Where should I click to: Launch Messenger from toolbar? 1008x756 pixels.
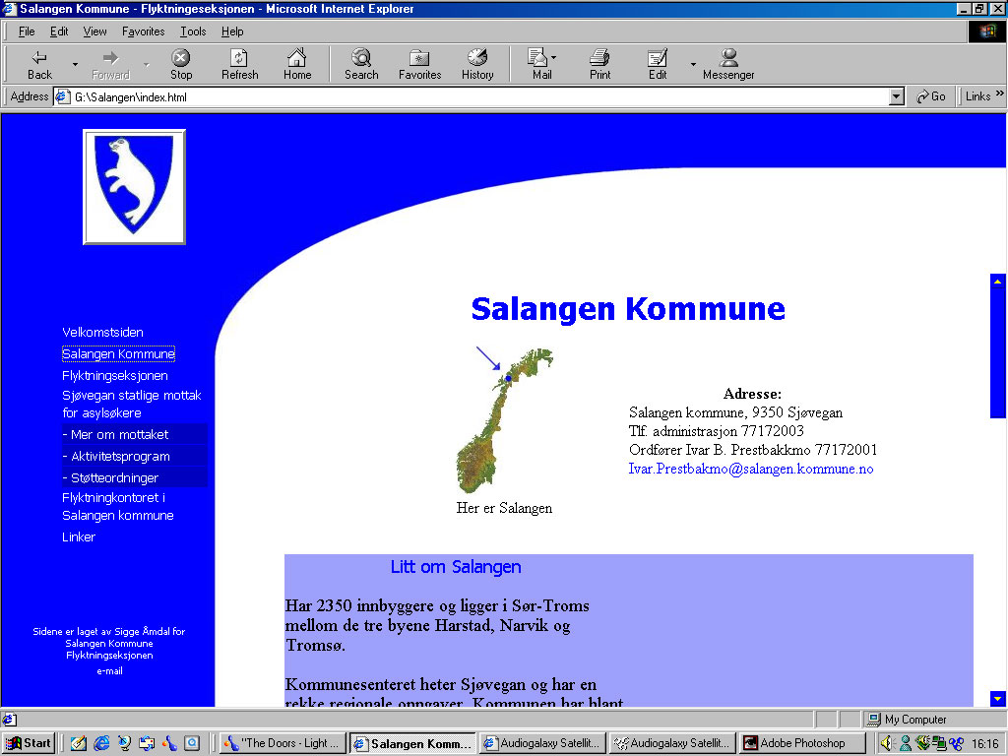pyautogui.click(x=728, y=58)
